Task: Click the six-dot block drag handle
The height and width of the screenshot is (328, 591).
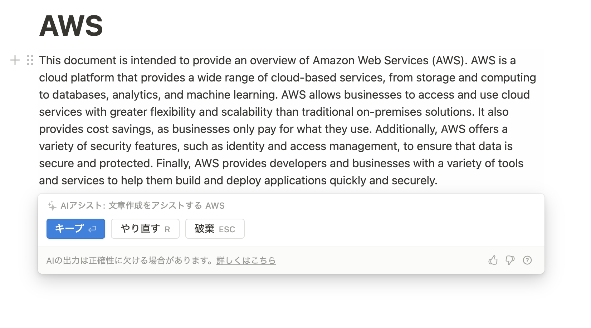Action: (29, 60)
